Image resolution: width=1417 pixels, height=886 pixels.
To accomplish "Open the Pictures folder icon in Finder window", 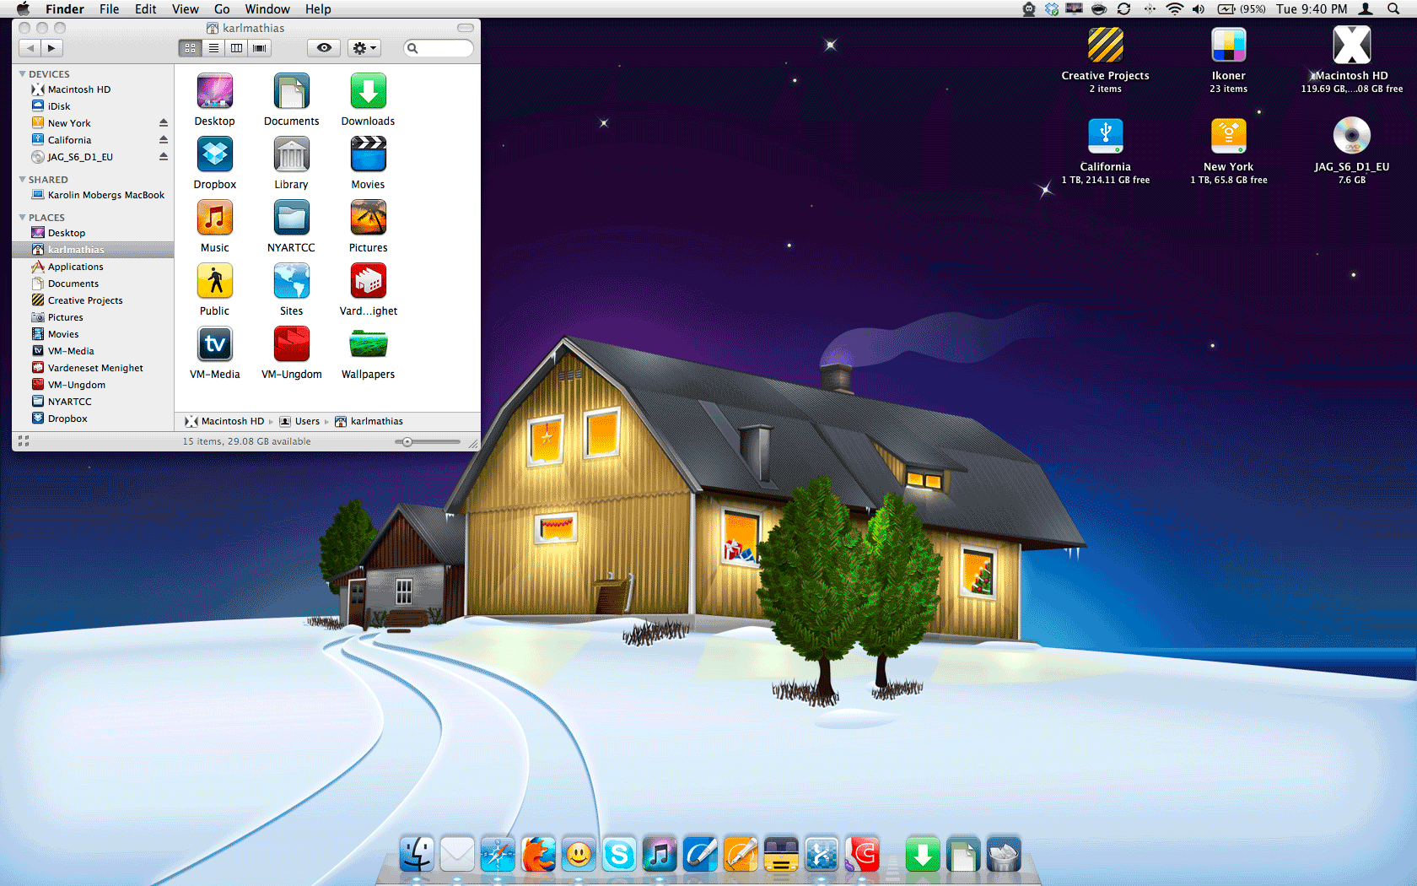I will (369, 219).
